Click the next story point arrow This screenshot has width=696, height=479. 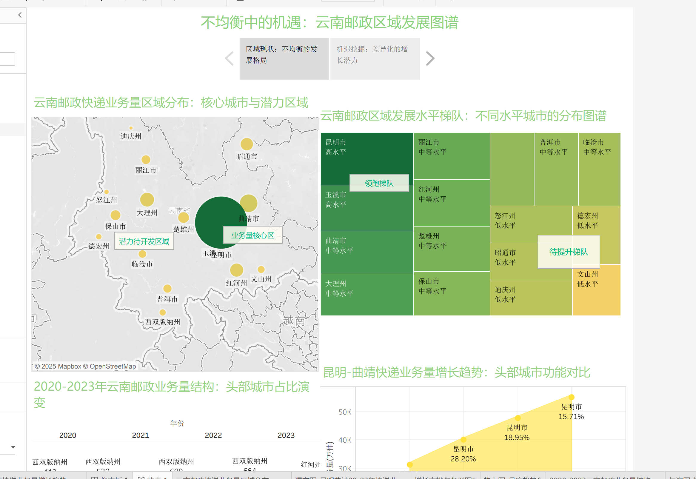430,58
